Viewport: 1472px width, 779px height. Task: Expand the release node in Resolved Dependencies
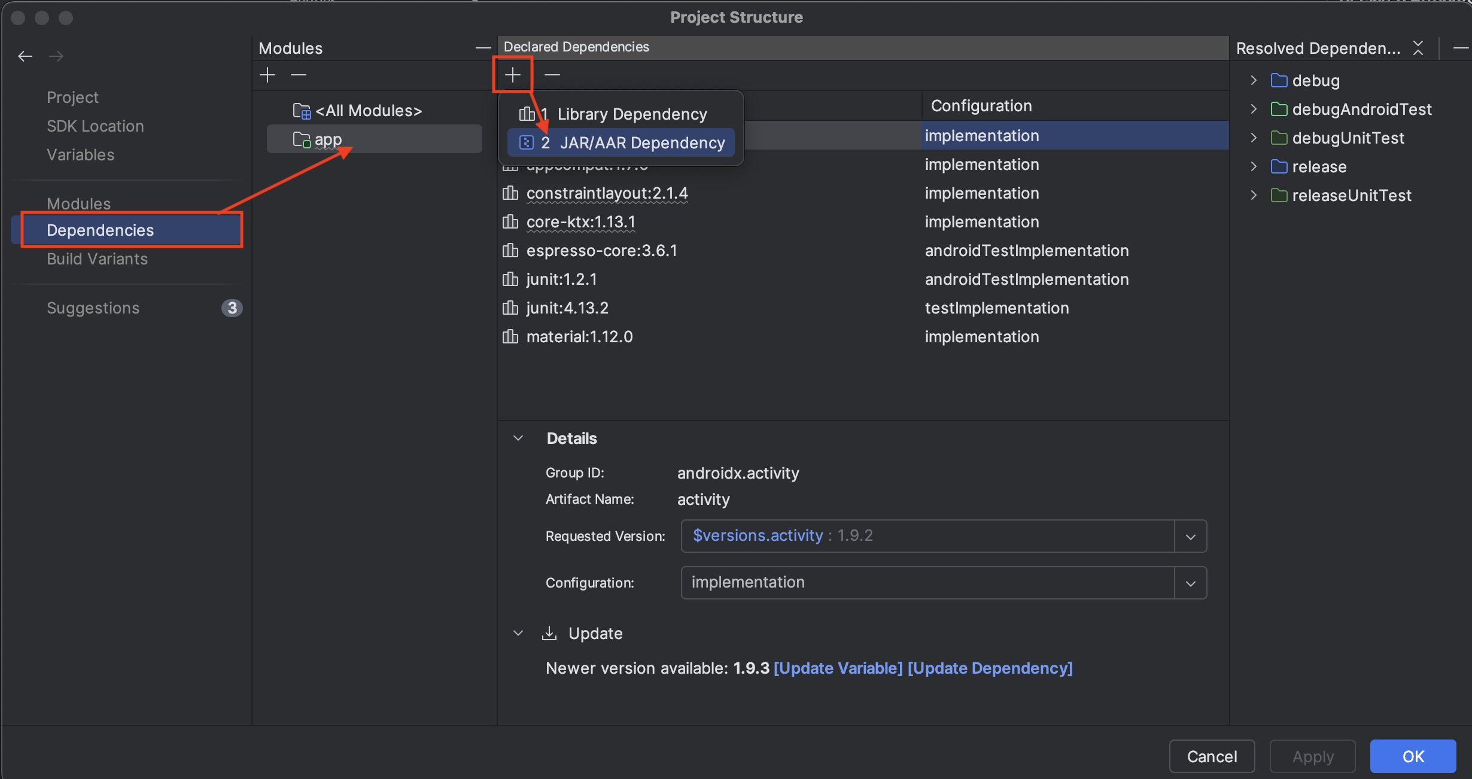1254,166
